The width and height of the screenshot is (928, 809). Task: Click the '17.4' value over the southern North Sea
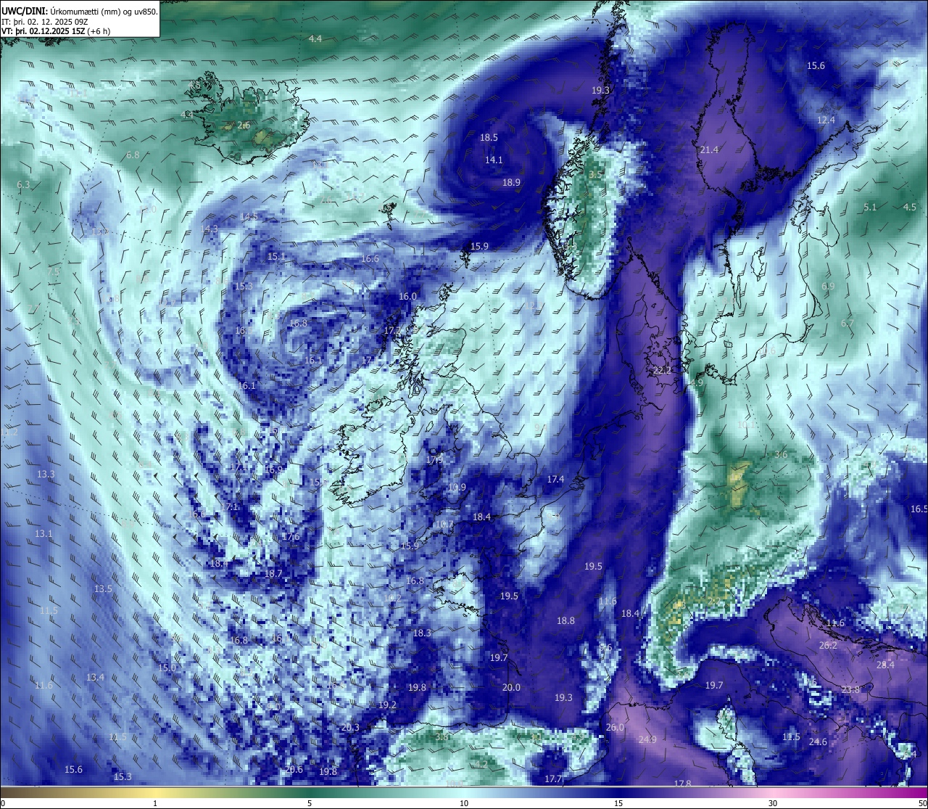point(555,480)
